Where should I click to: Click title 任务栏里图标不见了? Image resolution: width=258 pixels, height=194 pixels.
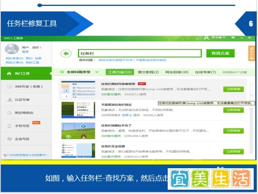coord(116,126)
